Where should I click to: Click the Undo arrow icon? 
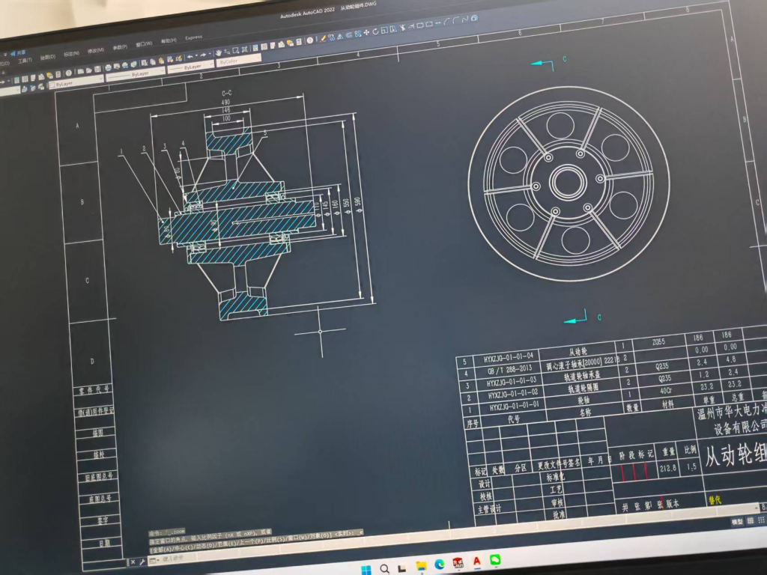tap(190, 58)
